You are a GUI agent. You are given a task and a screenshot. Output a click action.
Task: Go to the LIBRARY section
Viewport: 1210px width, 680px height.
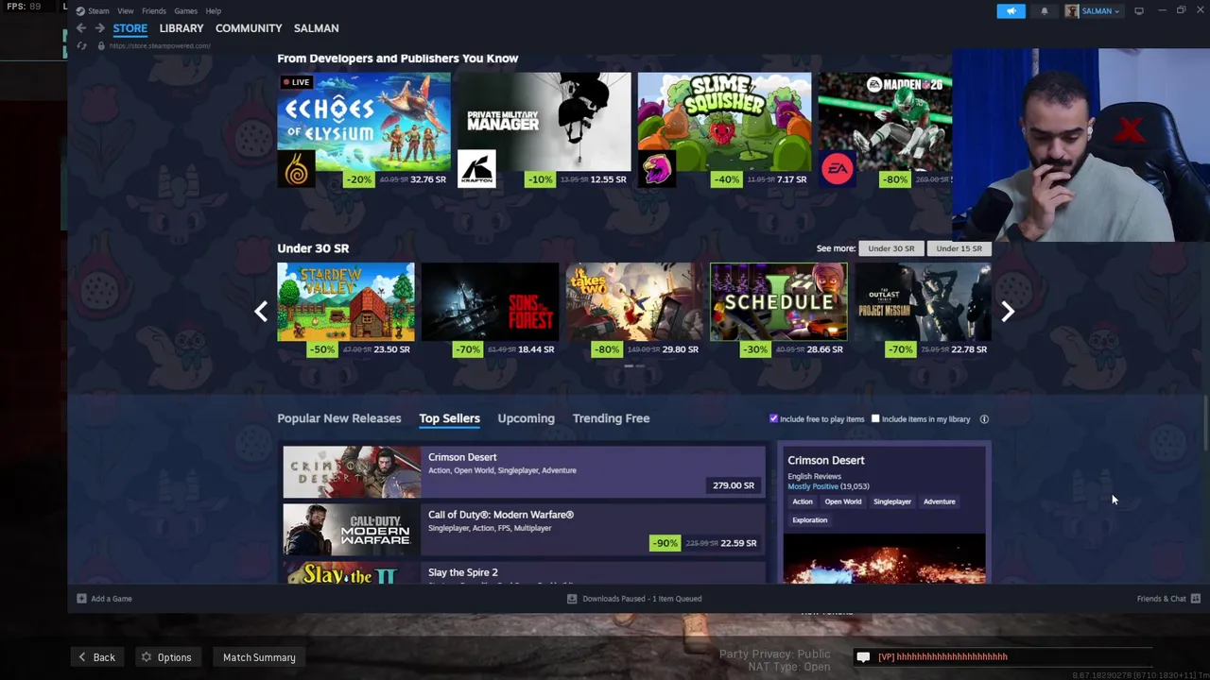pos(181,28)
